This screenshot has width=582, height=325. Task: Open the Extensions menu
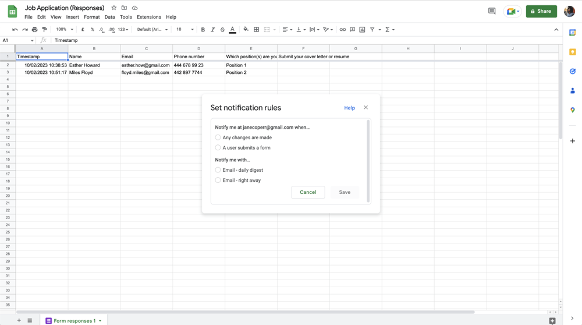coord(148,17)
